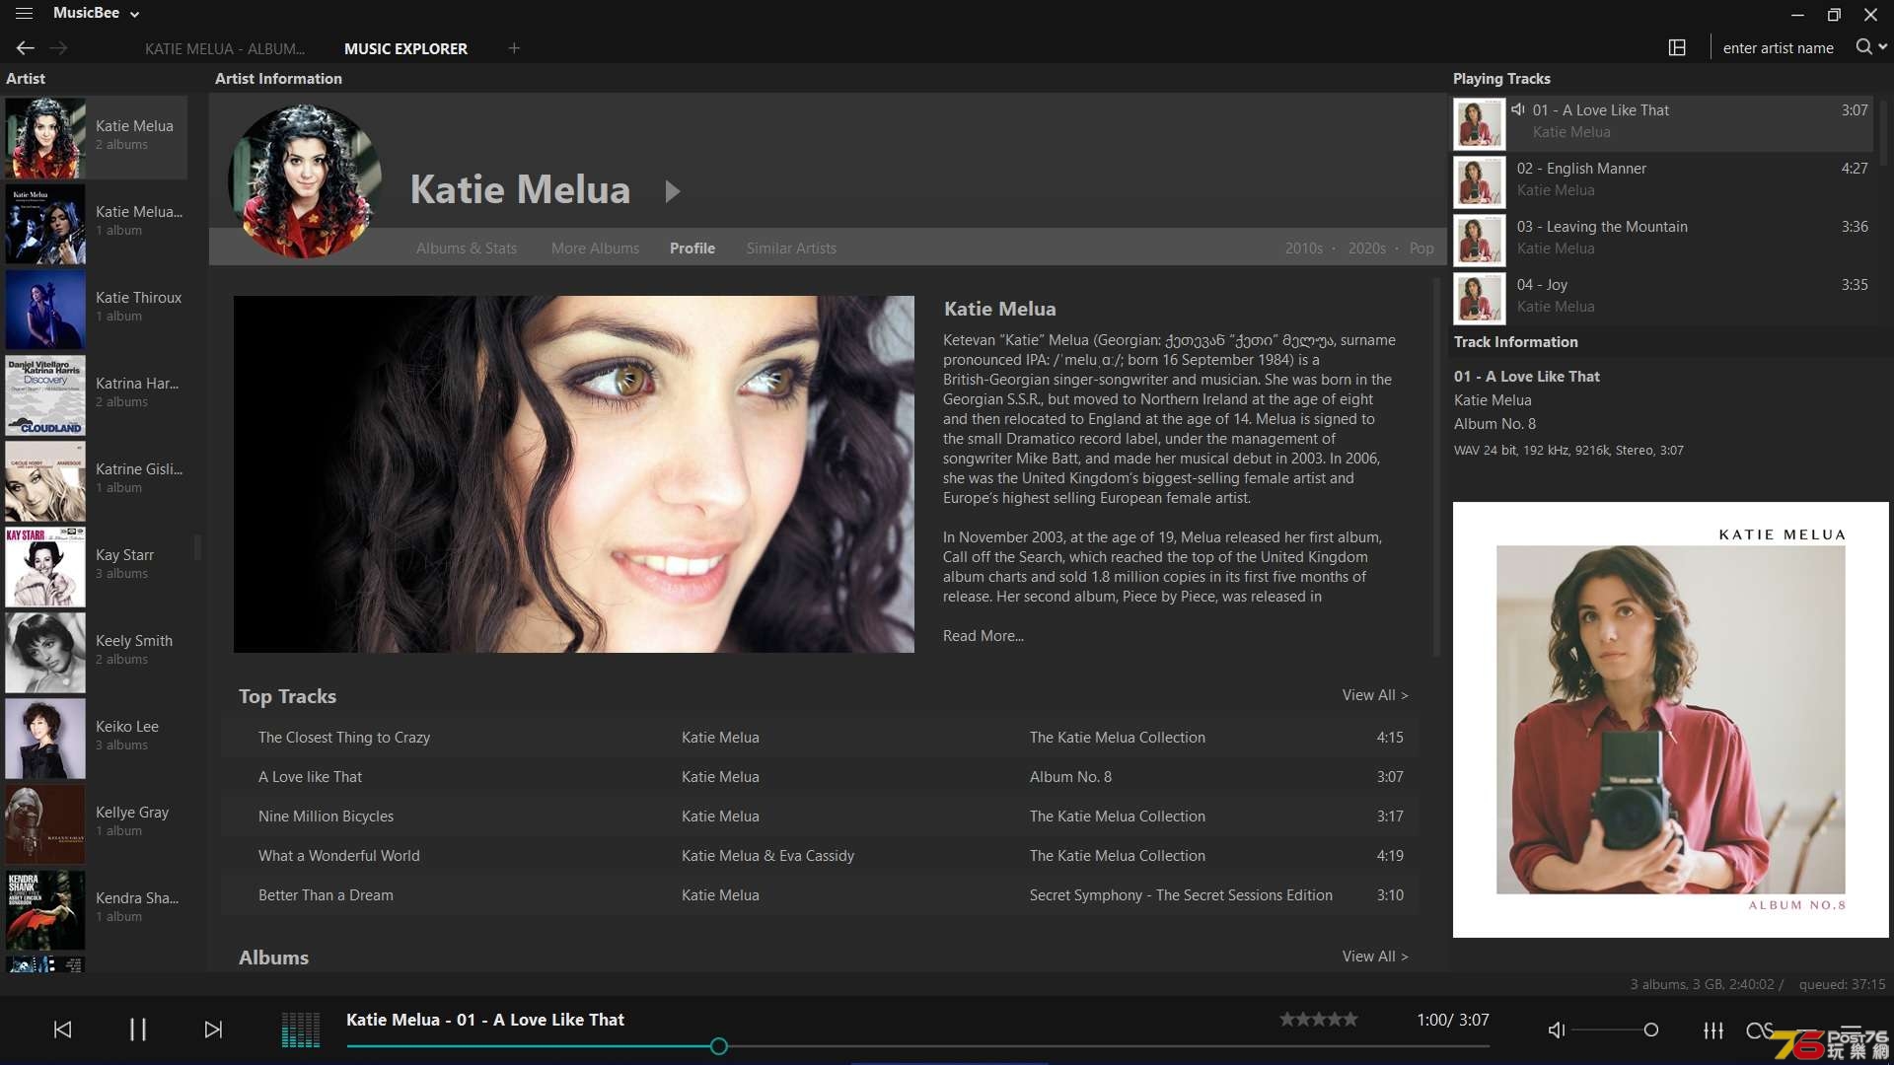This screenshot has width=1894, height=1065.
Task: Click Read More in artist biography
Action: pos(983,636)
